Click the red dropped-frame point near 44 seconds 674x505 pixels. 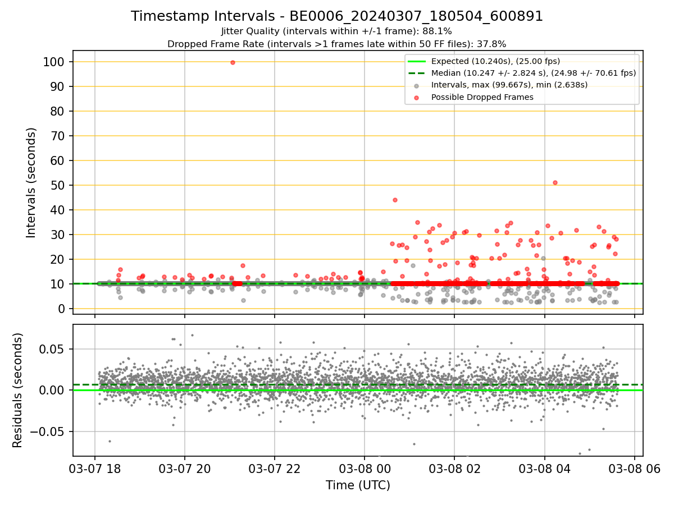pos(395,200)
